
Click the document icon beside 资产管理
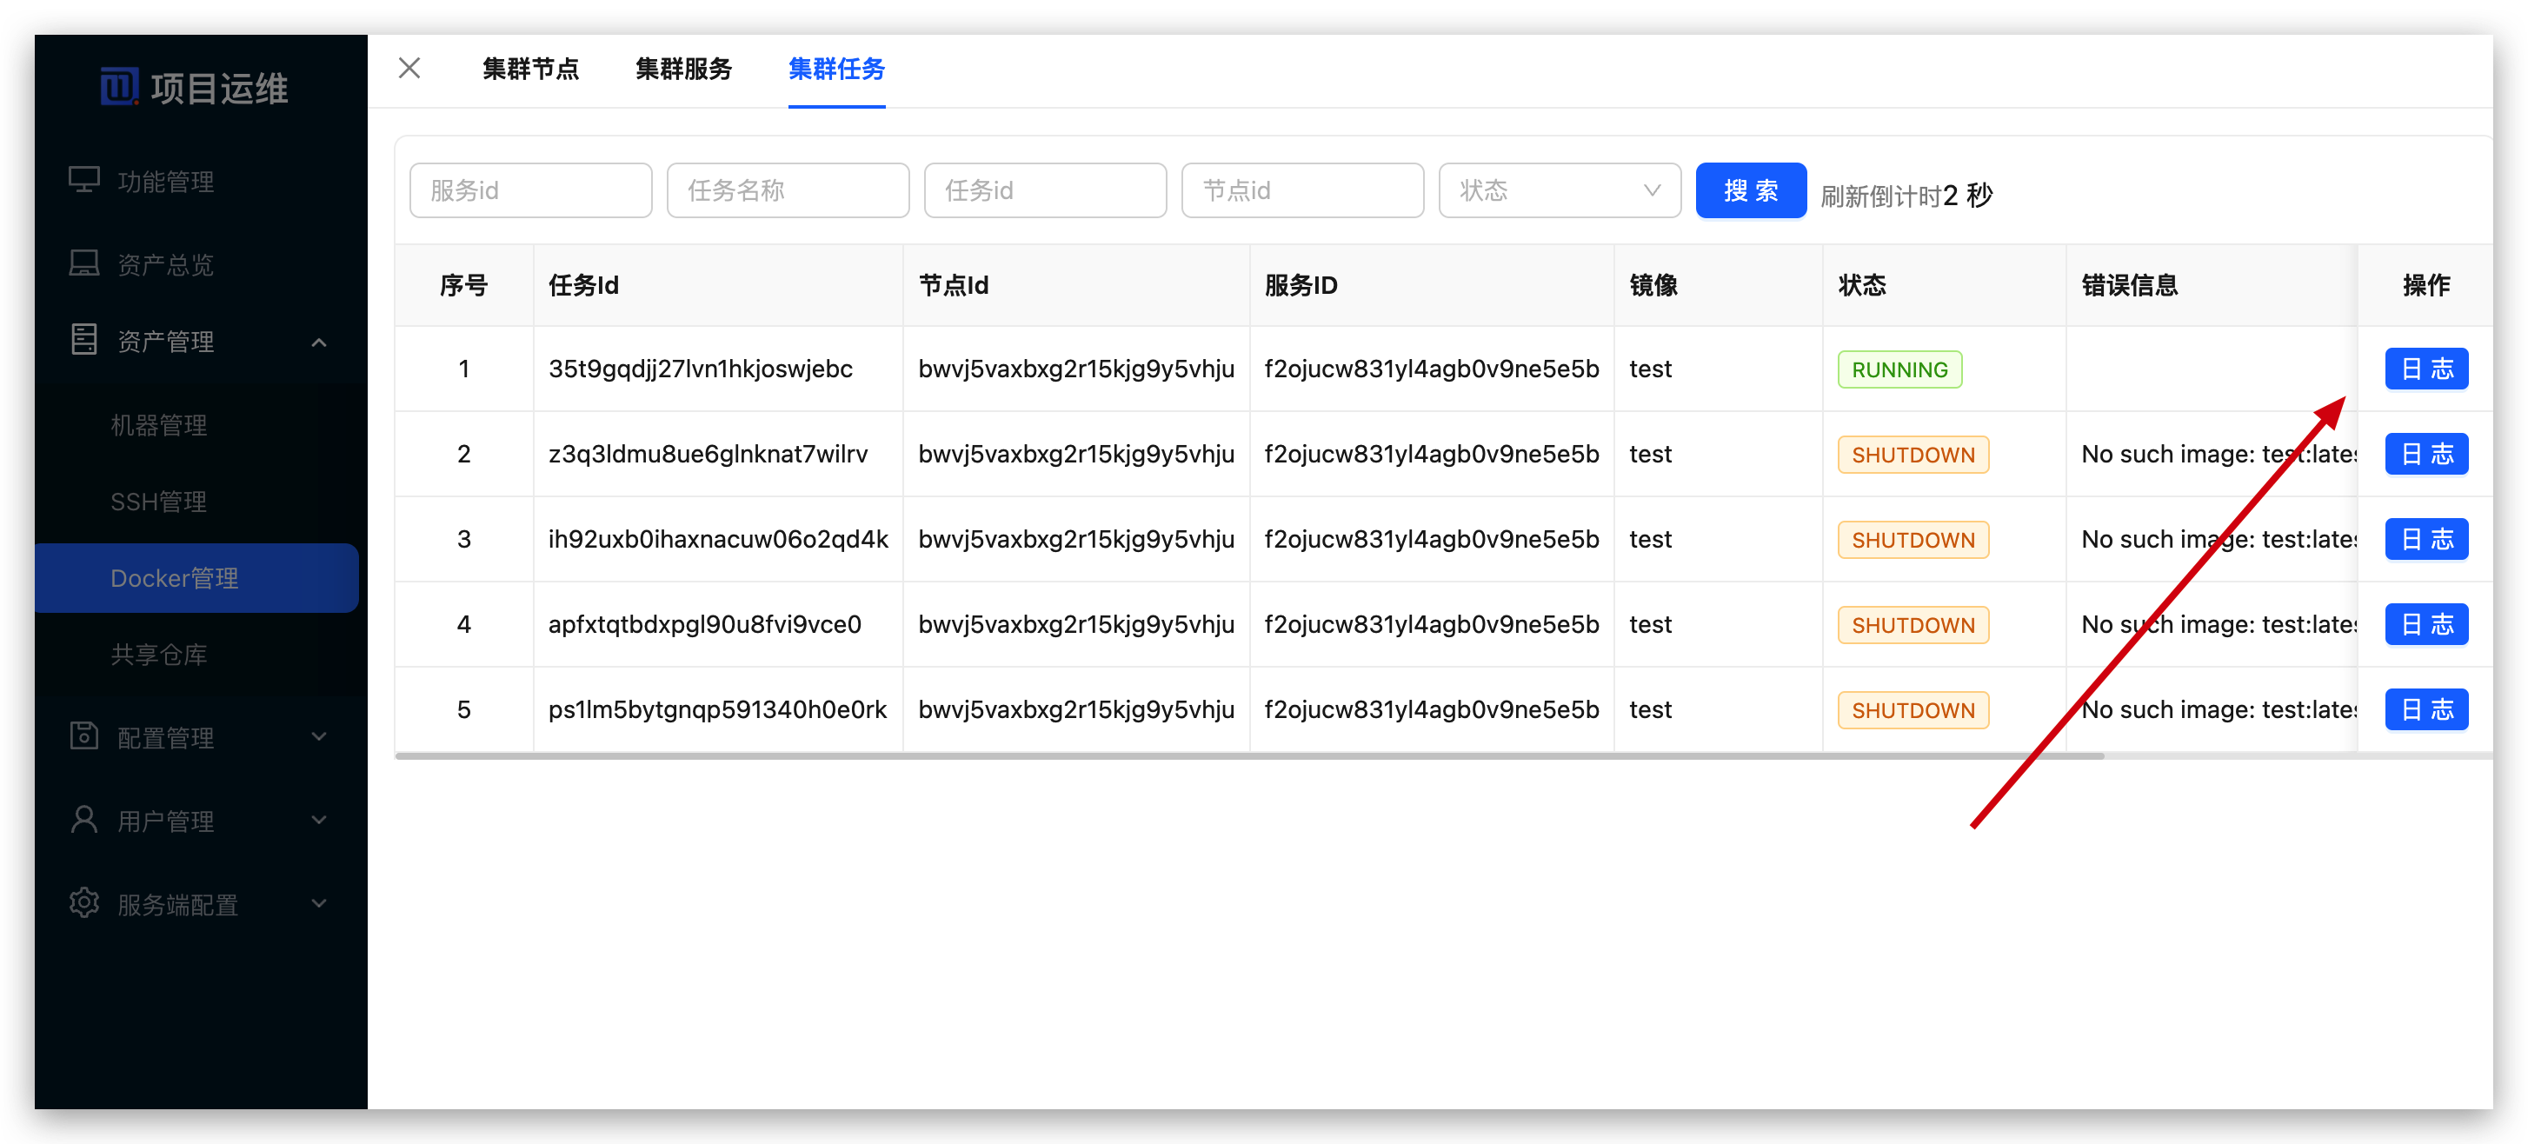(x=83, y=340)
